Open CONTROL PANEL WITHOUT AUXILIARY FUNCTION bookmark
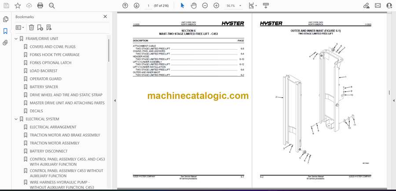 (66, 173)
